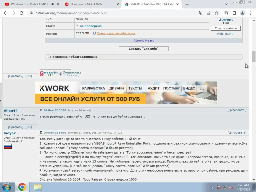Toggle browser side panel
This screenshot has height=192, width=256.
[x=234, y=13]
